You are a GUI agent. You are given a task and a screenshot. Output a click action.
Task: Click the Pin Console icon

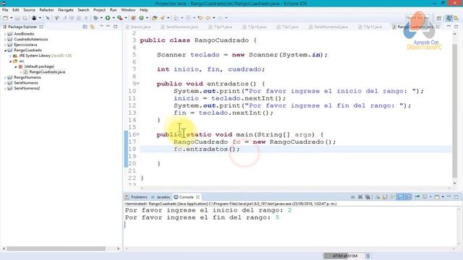coord(417,197)
